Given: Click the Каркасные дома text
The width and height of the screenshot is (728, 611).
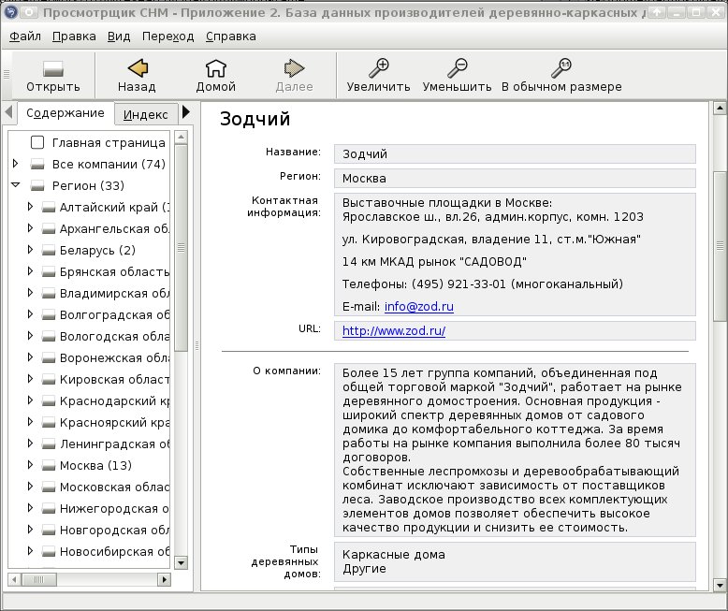Looking at the screenshot, I should (394, 554).
